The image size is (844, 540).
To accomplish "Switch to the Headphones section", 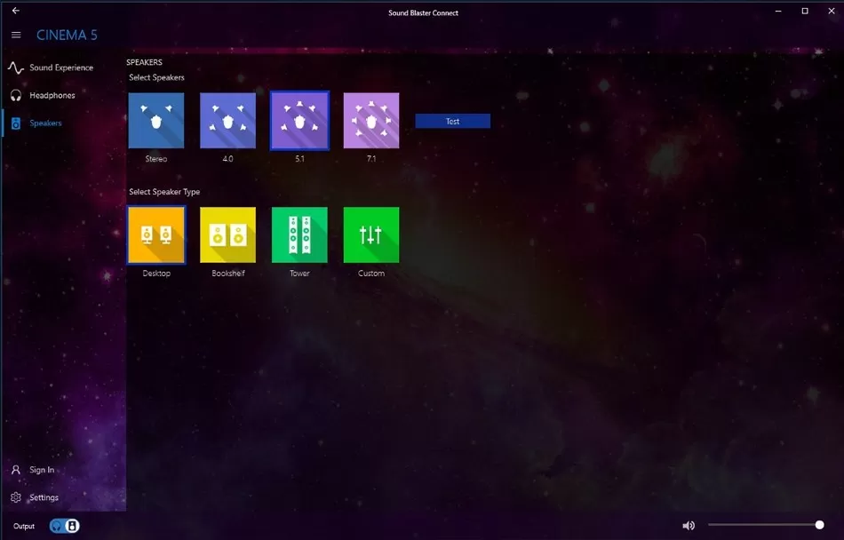I will (63, 95).
